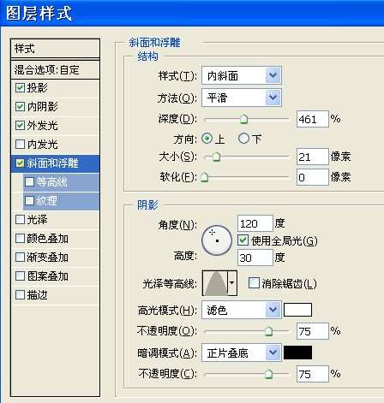Click the 深度 depth slider handle
384x403 pixels.
pos(243,119)
